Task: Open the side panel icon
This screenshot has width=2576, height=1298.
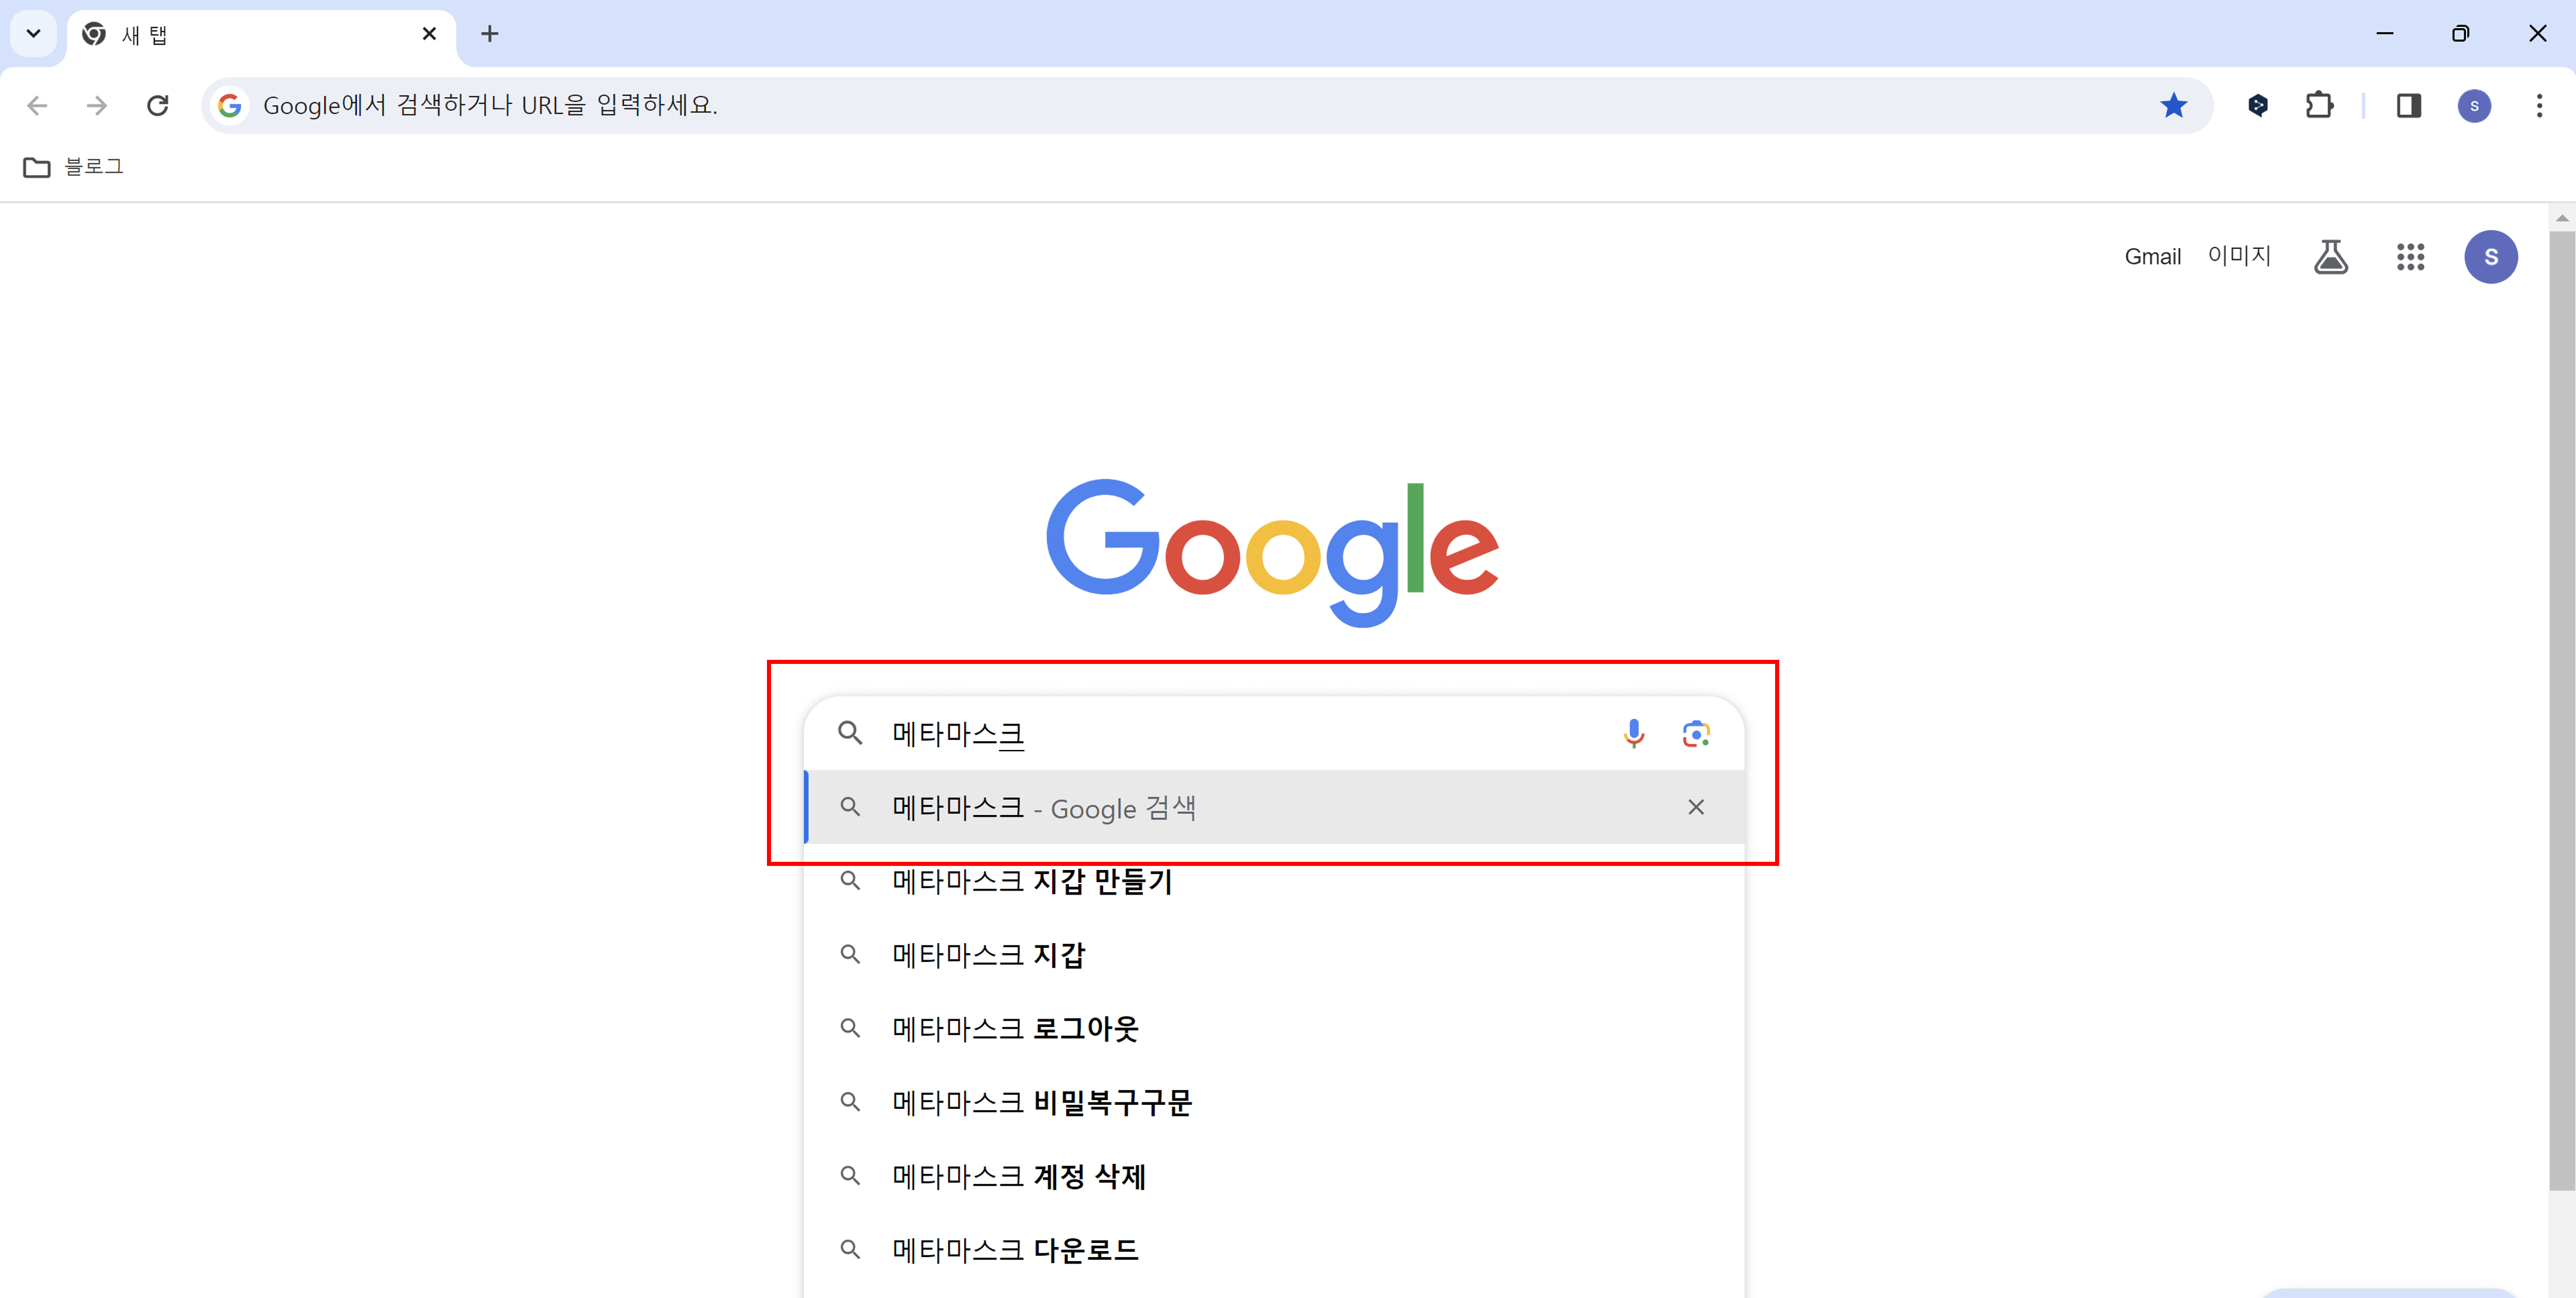Action: [x=2409, y=105]
